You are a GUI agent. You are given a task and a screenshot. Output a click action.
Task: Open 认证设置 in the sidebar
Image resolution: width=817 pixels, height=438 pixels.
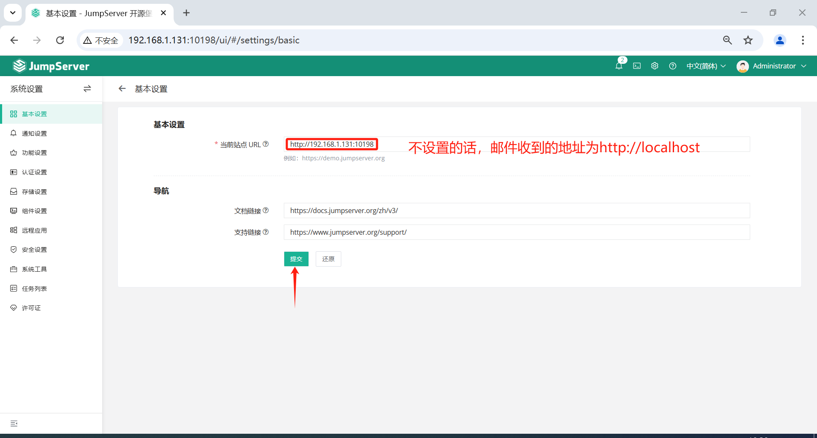click(51, 172)
